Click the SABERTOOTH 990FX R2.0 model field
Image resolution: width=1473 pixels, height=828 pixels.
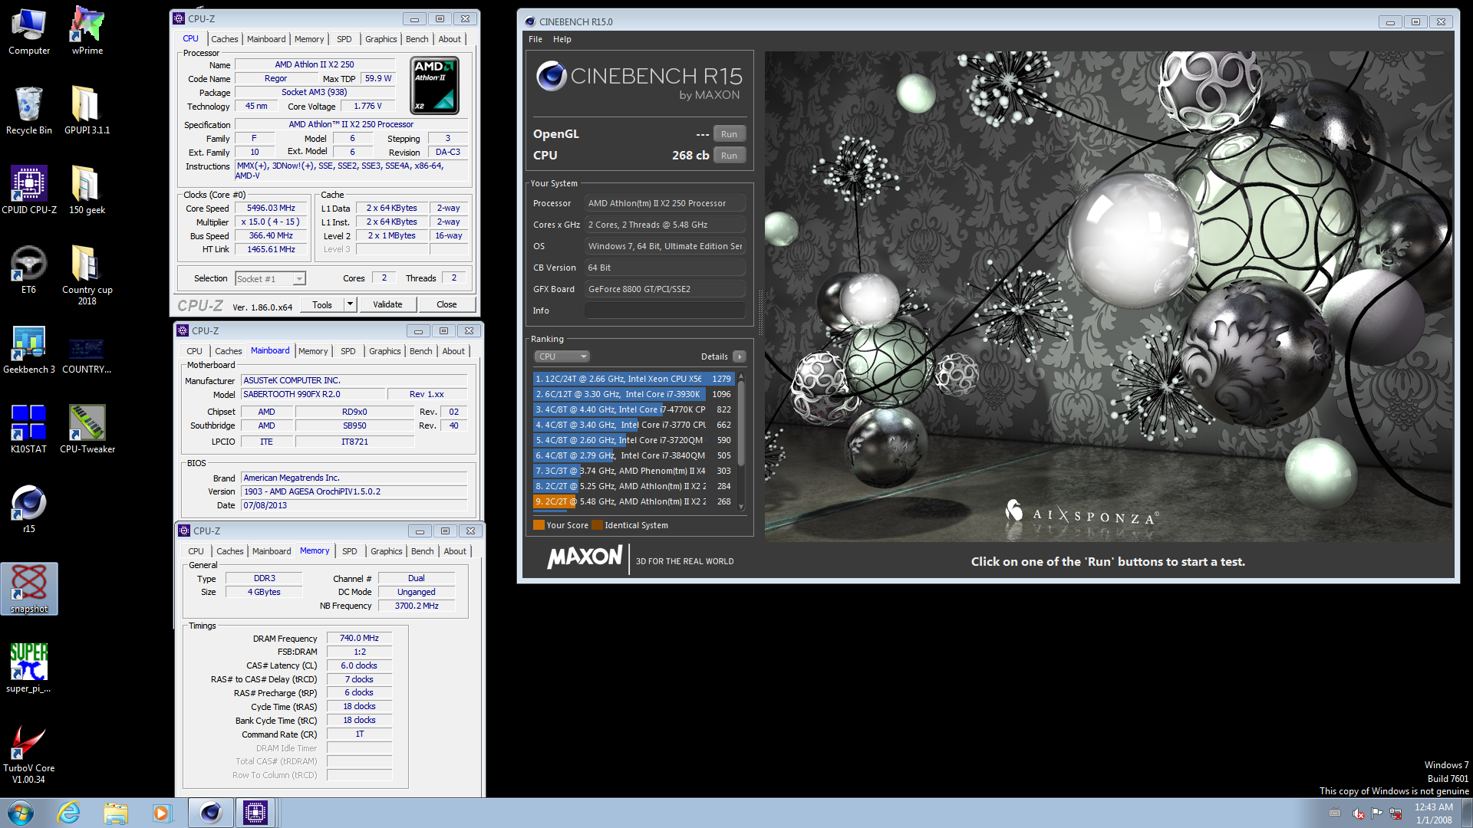[x=311, y=394]
